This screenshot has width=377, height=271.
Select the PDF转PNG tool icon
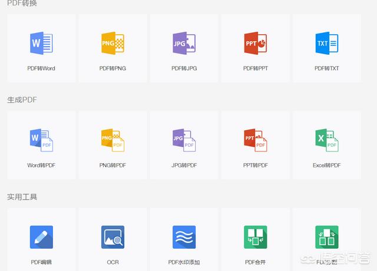coord(113,43)
